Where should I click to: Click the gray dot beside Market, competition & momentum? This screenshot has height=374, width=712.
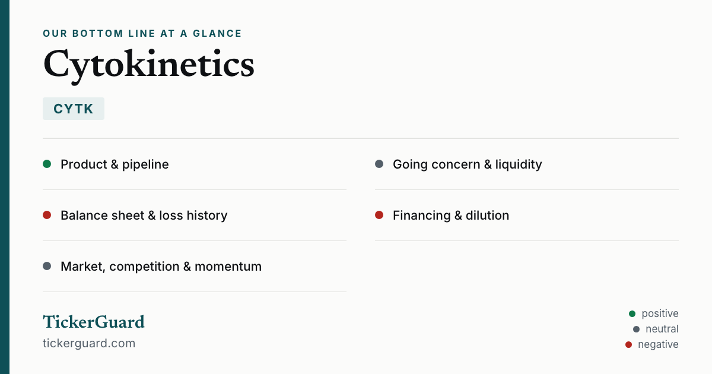pos(47,266)
